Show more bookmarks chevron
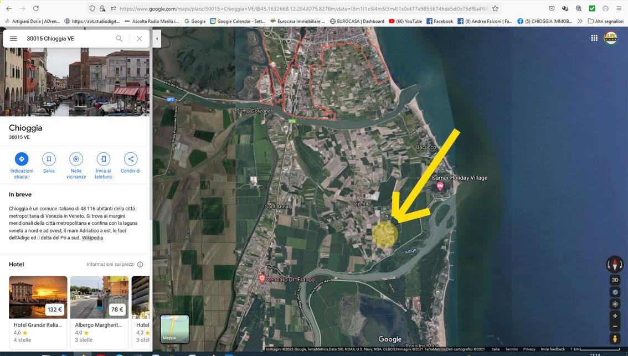The width and height of the screenshot is (628, 356). tap(580, 21)
